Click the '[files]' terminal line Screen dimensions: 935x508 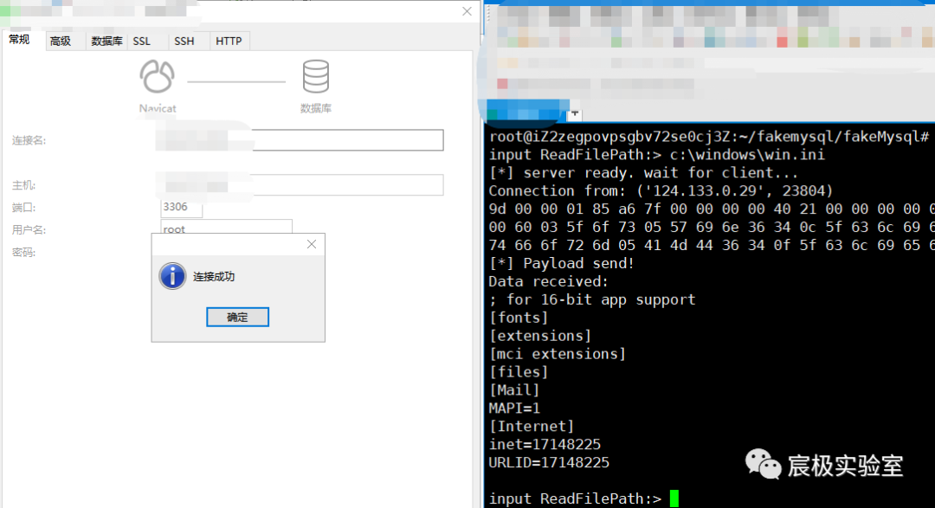519,372
